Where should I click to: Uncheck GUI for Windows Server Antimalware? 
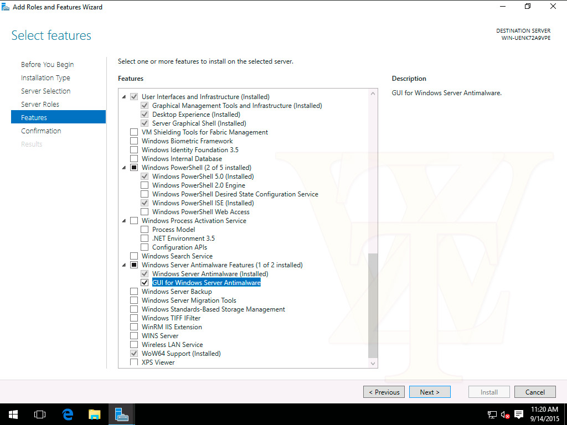click(145, 283)
